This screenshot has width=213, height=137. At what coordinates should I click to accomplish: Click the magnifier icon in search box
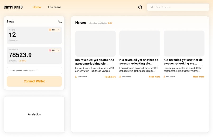(x=152, y=7)
